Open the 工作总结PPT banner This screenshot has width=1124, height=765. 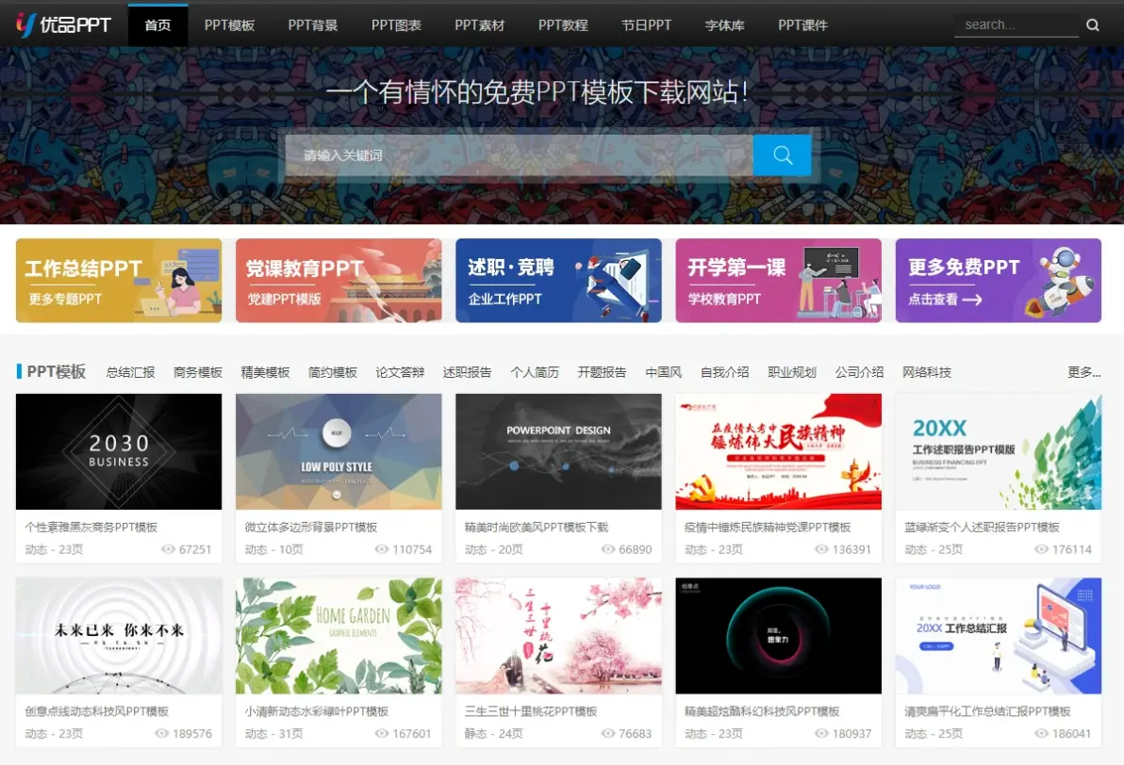[119, 281]
